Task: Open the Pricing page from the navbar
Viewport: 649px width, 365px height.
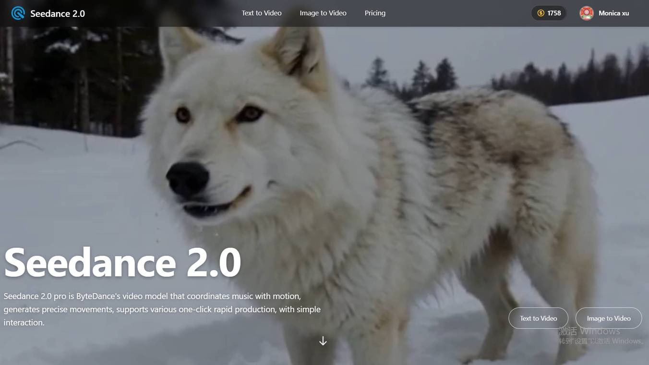Action: [x=375, y=13]
